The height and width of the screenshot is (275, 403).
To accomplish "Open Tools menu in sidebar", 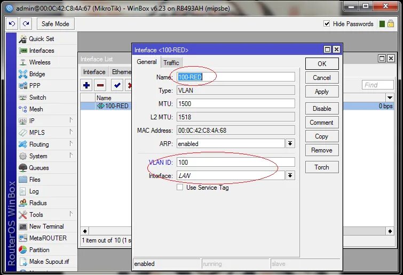I will pos(48,215).
